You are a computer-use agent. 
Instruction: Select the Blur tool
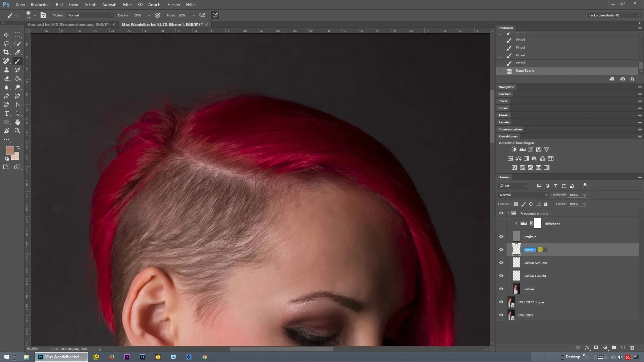coord(6,87)
